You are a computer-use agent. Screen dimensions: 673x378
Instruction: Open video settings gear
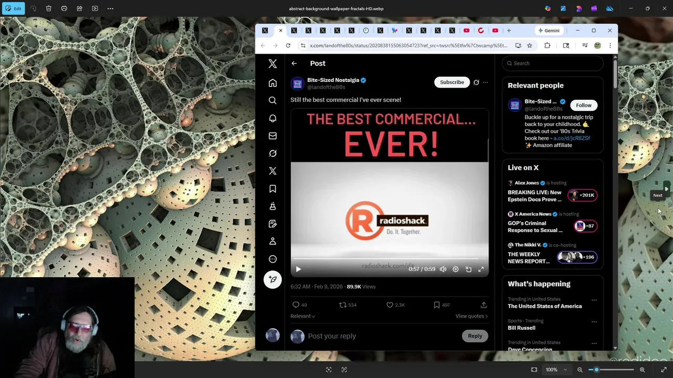coord(455,269)
